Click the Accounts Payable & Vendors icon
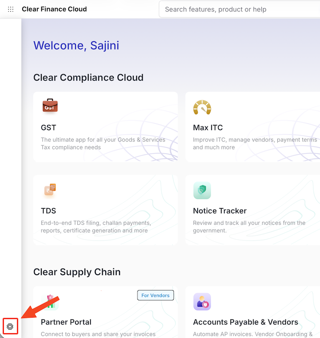 [202, 301]
